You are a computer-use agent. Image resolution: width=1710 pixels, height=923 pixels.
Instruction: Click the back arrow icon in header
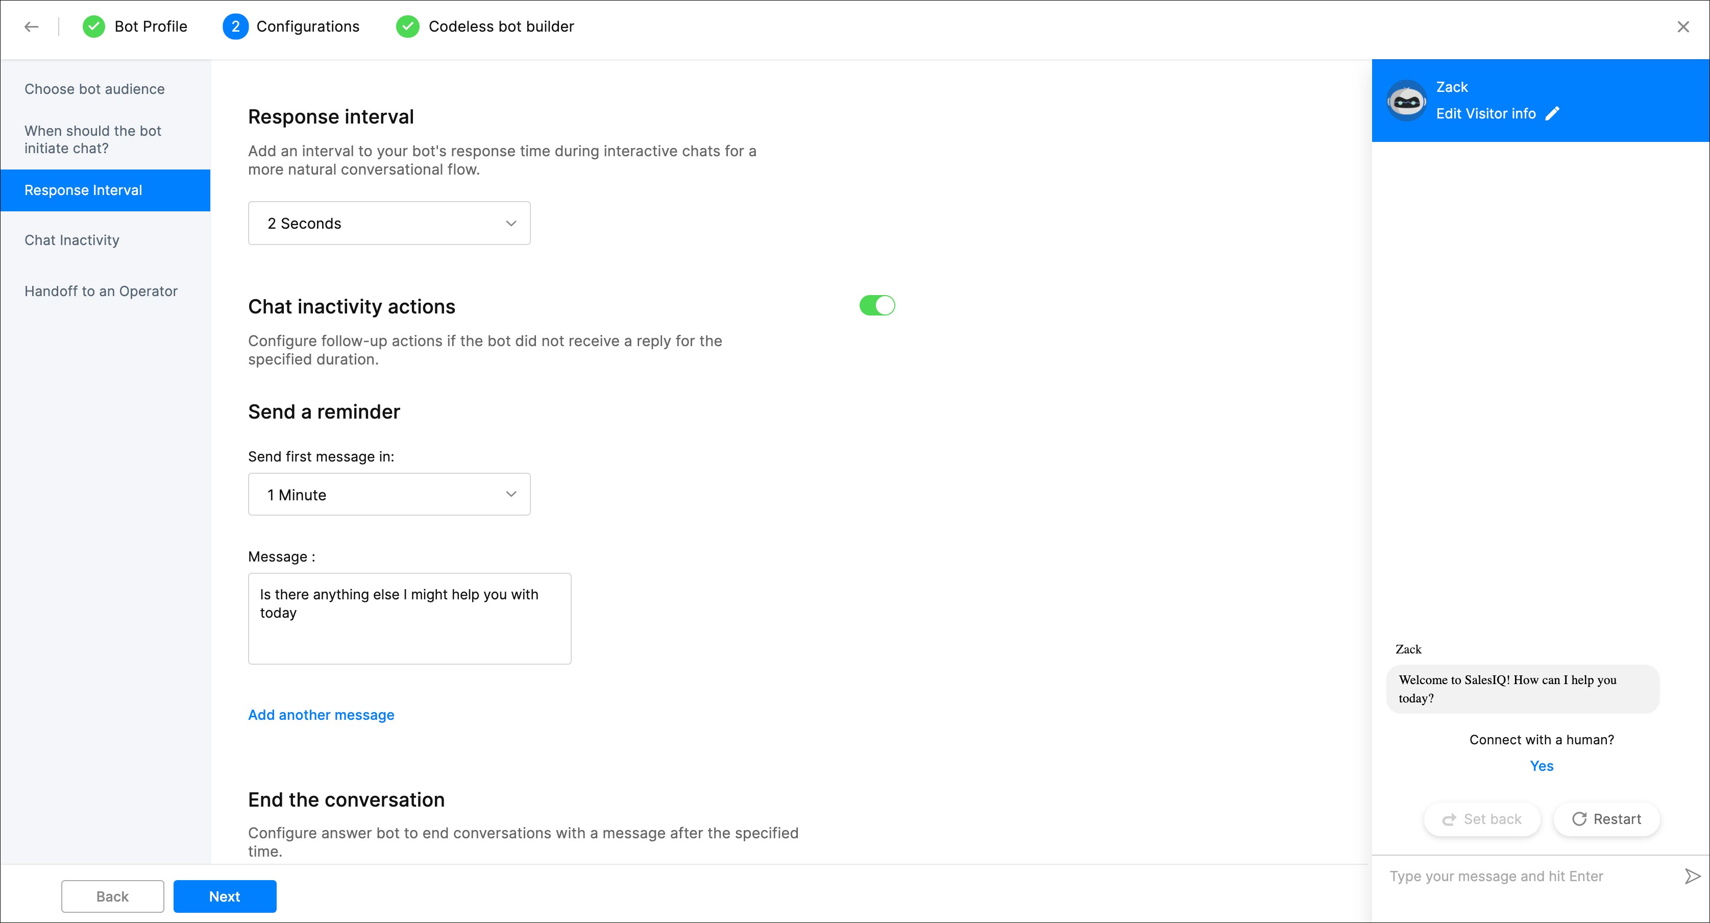pyautogui.click(x=31, y=27)
